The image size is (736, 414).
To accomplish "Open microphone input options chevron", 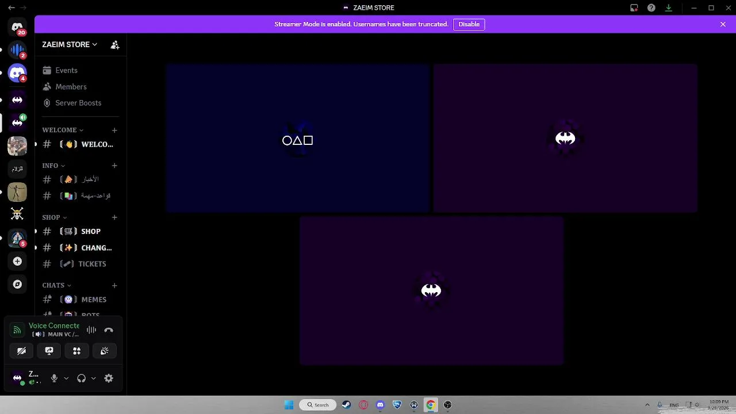I will (66, 378).
